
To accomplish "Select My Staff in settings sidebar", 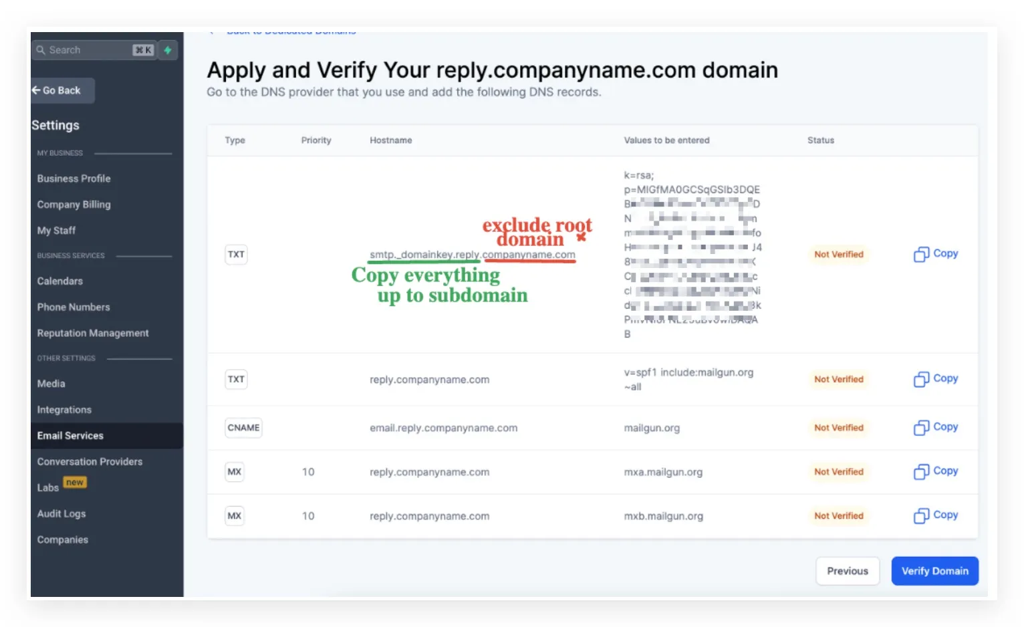I will coord(57,231).
